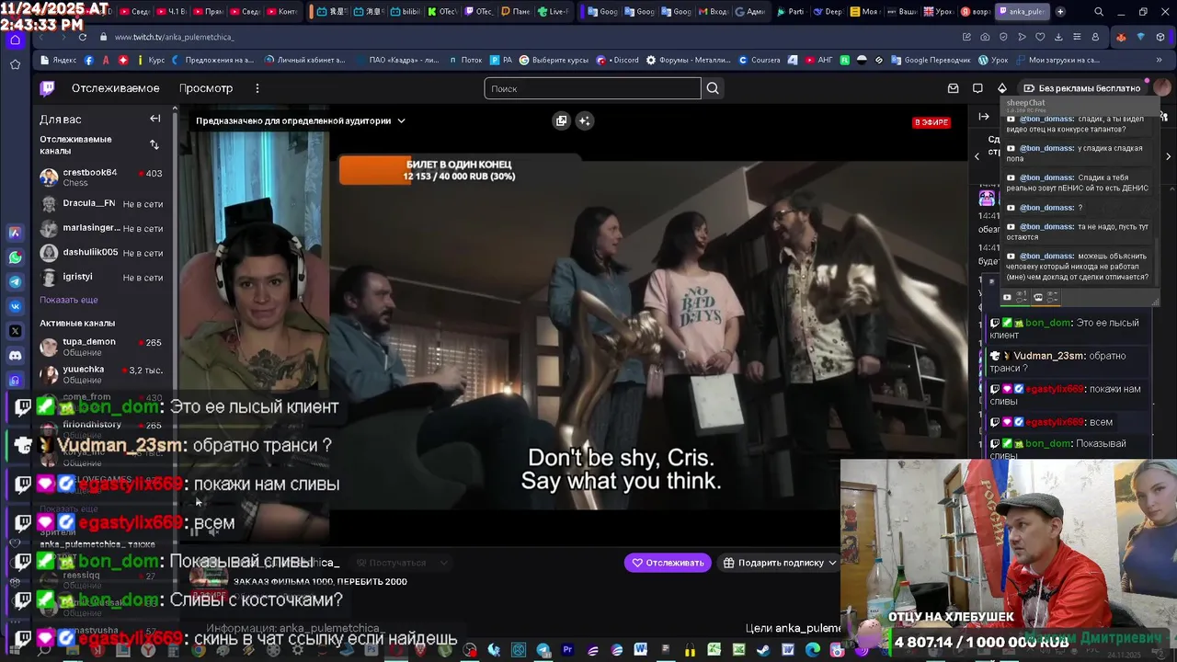
Task: Collapse the left sidebar with the arrow
Action: tap(155, 119)
